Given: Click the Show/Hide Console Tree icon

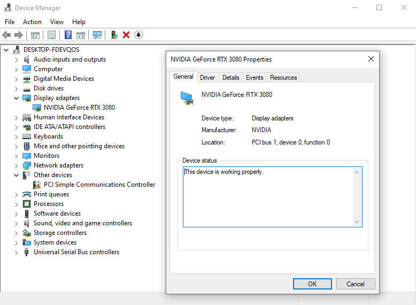Looking at the screenshot, I should [x=35, y=35].
